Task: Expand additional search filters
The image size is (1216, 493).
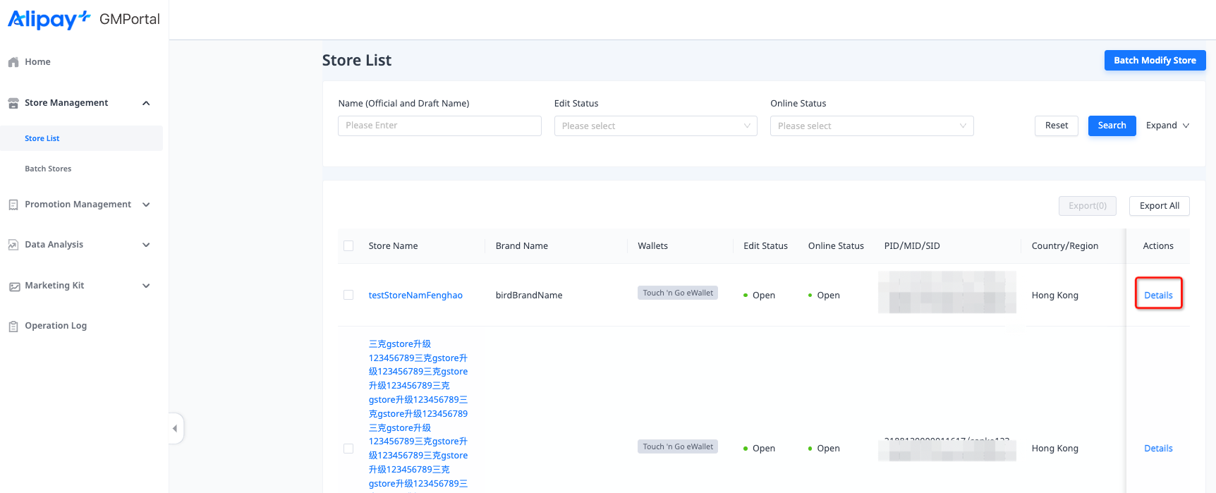Action: point(1167,126)
